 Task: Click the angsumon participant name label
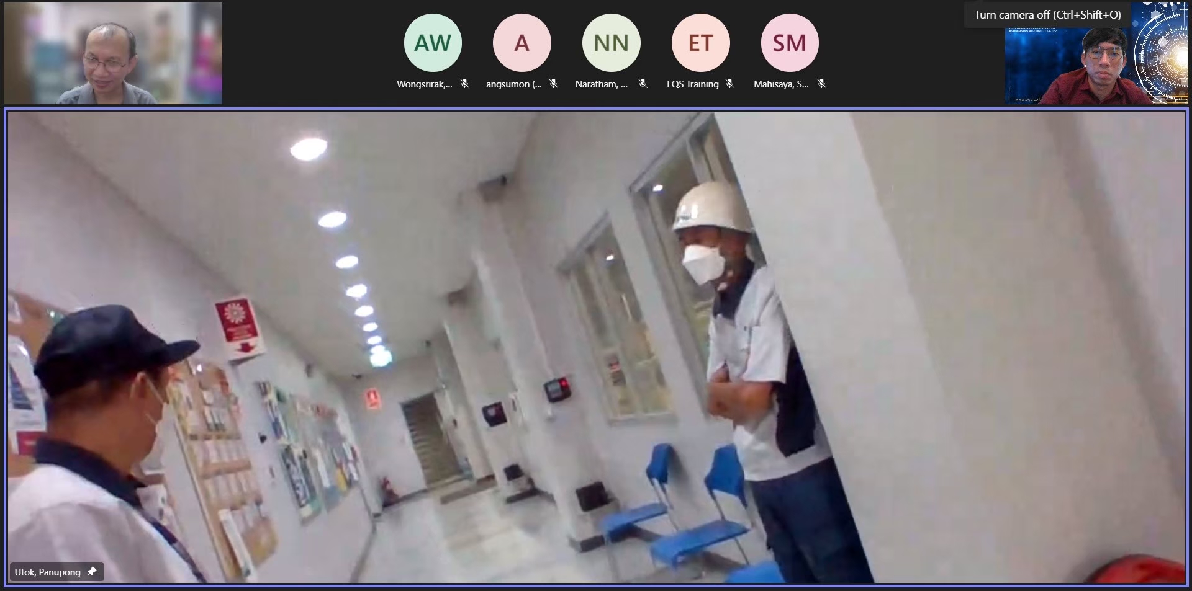coord(513,84)
